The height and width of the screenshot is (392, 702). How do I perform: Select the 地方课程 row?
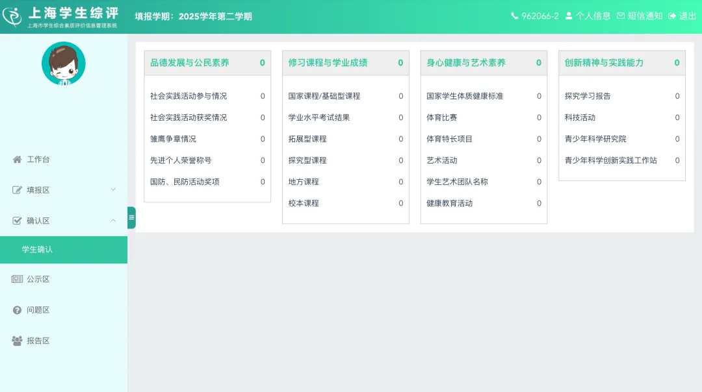(346, 182)
